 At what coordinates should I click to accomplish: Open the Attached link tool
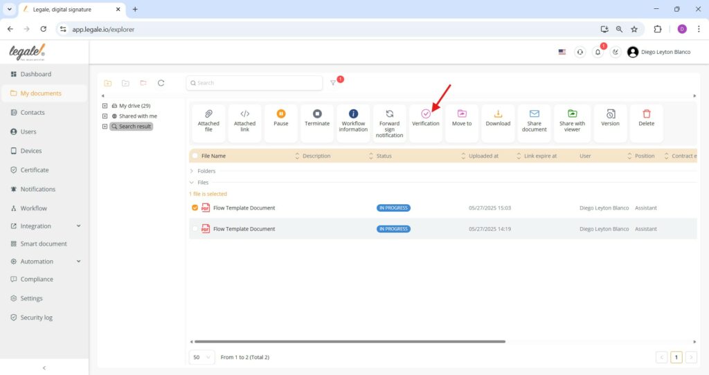coord(244,123)
